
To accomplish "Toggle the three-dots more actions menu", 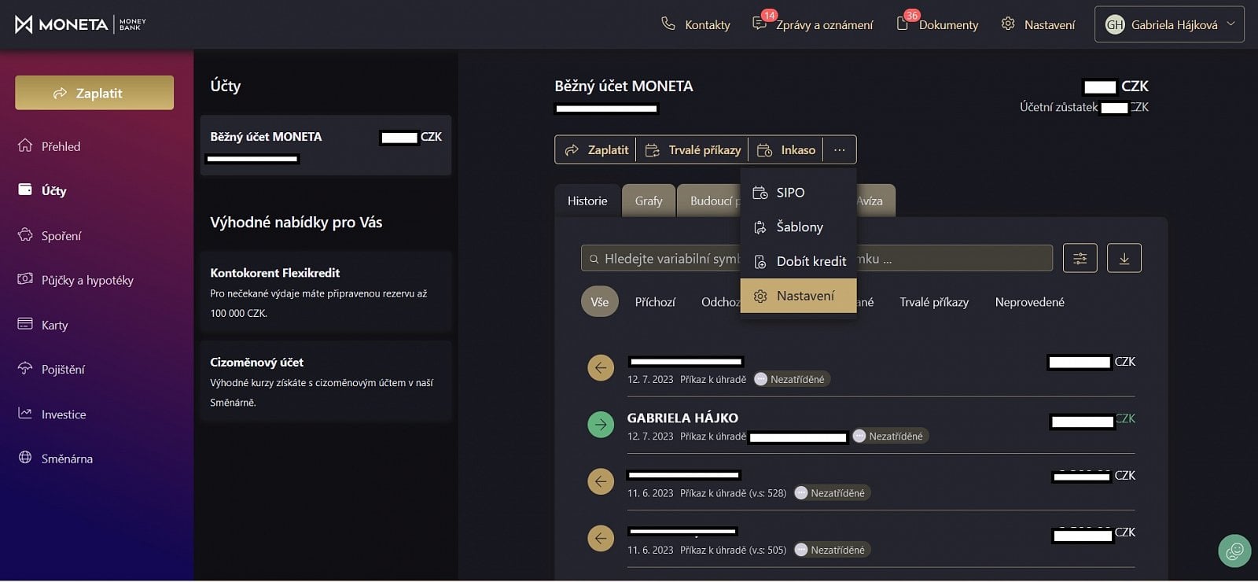I will pyautogui.click(x=839, y=149).
